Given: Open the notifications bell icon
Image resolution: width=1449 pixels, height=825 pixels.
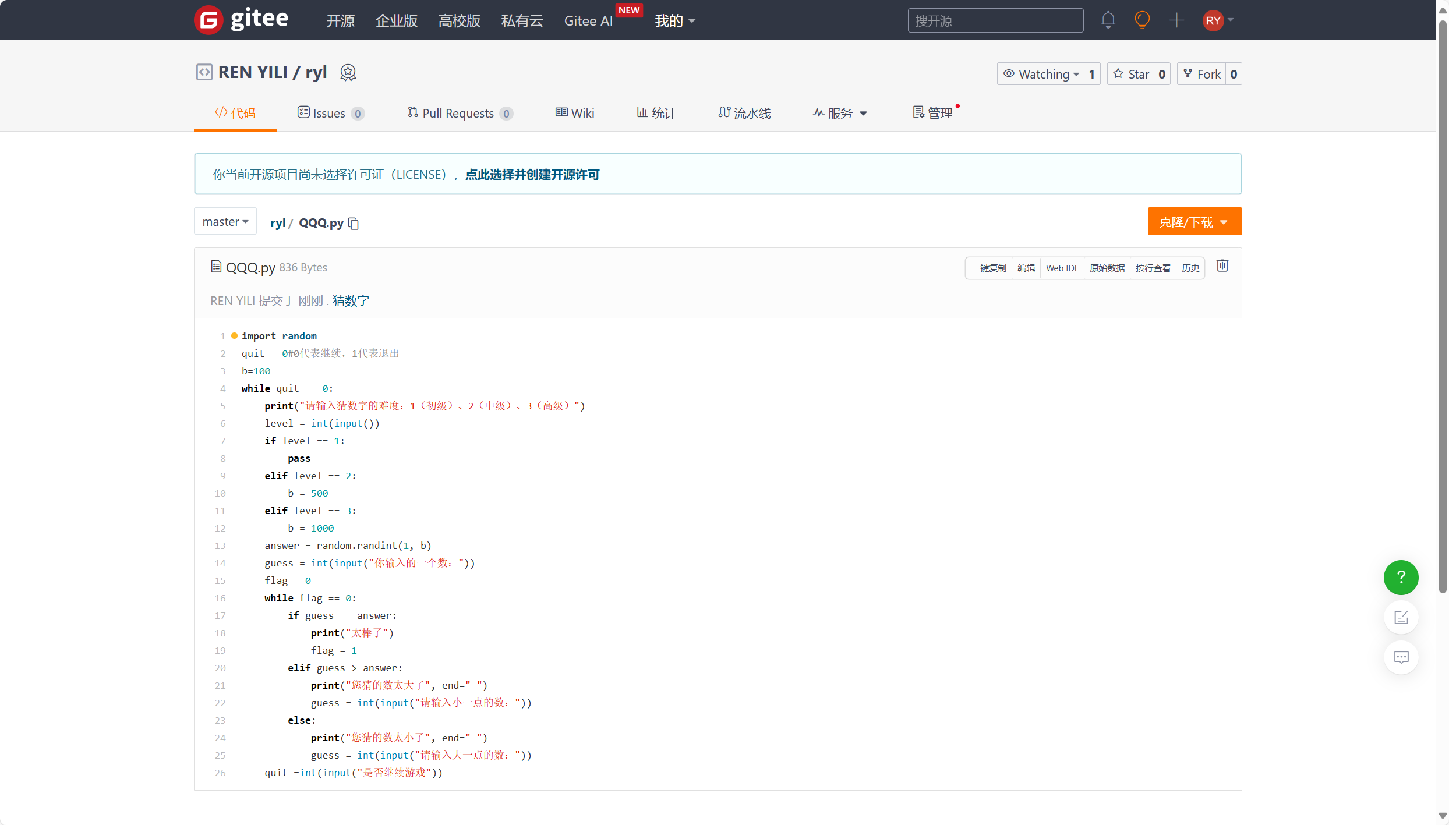Looking at the screenshot, I should click(x=1108, y=20).
